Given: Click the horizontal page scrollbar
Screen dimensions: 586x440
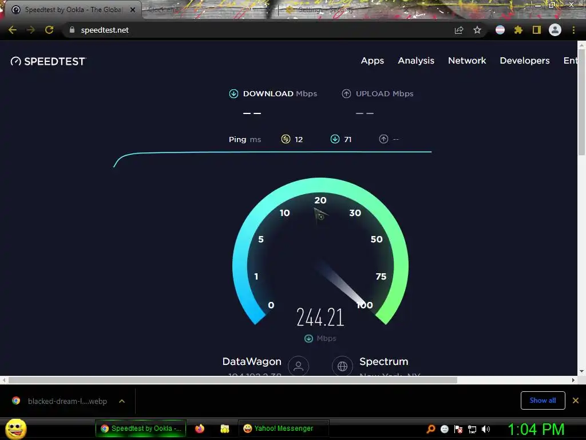Looking at the screenshot, I should [x=232, y=380].
